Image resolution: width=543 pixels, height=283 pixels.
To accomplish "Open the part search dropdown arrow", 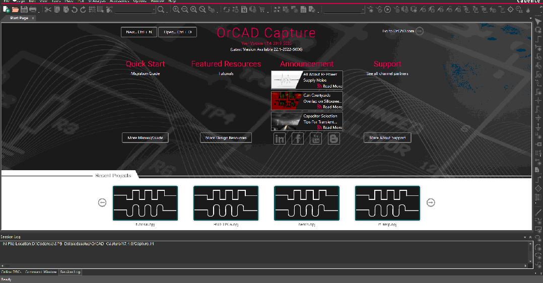I will coord(154,10).
